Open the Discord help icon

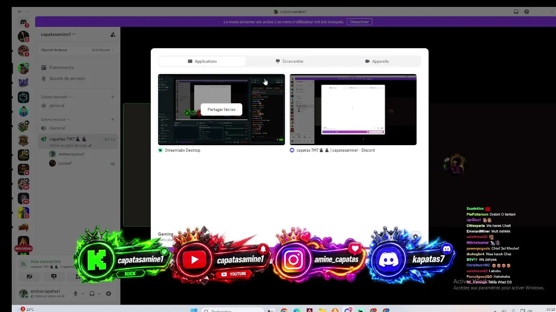pyautogui.click(x=526, y=12)
